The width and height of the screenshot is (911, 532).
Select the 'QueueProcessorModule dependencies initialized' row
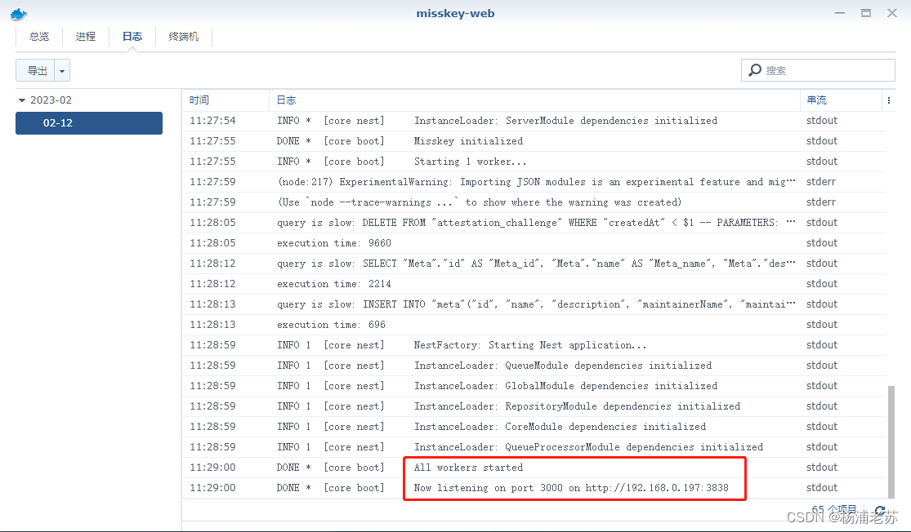coord(534,446)
